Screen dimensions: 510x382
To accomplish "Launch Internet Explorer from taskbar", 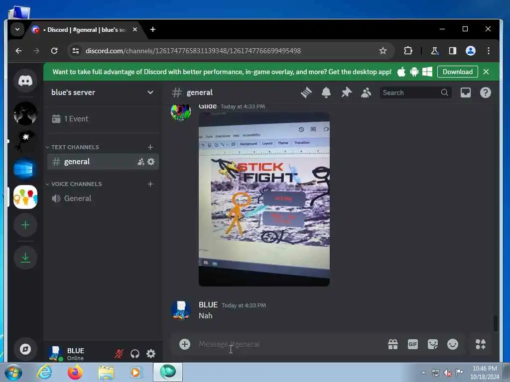I will click(44, 372).
